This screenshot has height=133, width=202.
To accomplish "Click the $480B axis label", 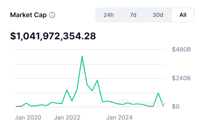I will point(181,50).
